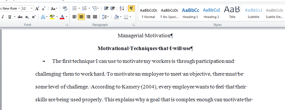Image resolution: width=285 pixels, height=110 pixels.
Task: Apply red font color
Action: 62,17
